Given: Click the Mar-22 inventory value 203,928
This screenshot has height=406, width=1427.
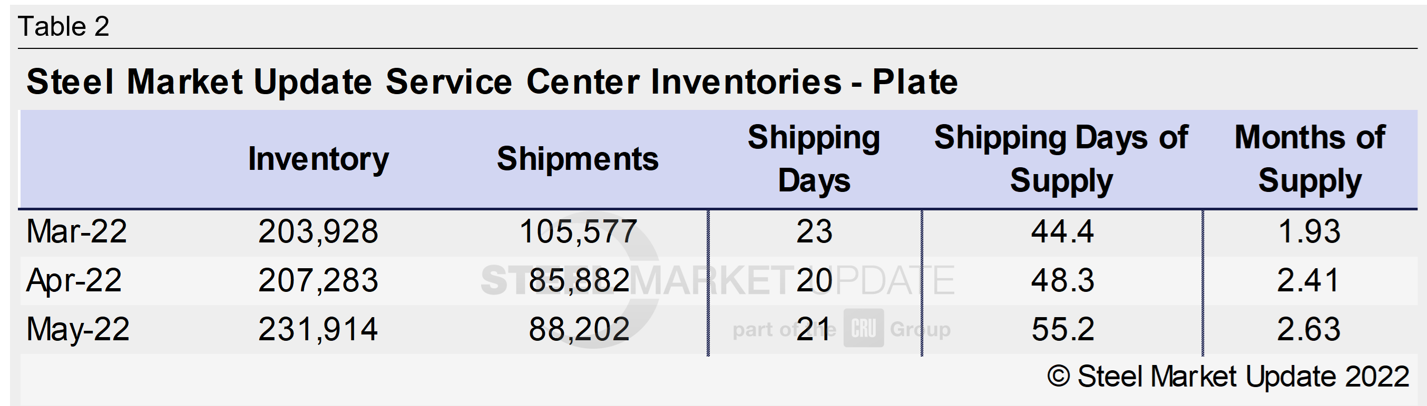Looking at the screenshot, I should [x=318, y=231].
